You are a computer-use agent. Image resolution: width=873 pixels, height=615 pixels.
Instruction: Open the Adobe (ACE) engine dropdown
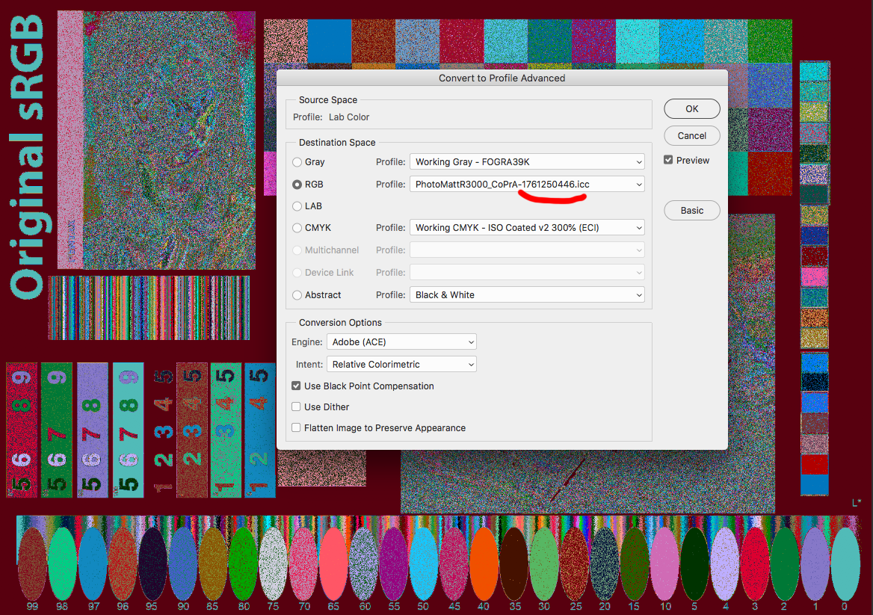(401, 342)
